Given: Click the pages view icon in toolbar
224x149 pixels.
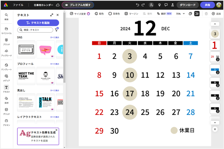Looking at the screenshot, I should (190, 14).
